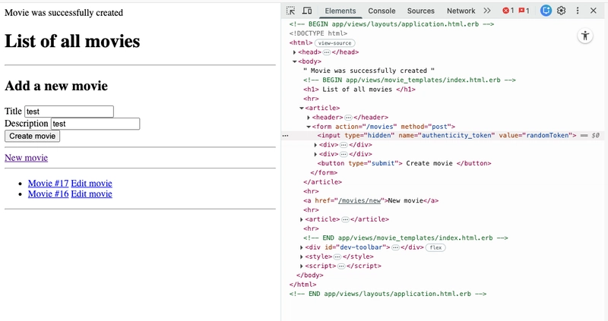Collapse the first article node

(x=302, y=108)
